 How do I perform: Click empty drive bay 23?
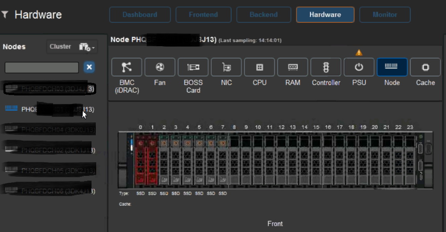click(x=410, y=160)
